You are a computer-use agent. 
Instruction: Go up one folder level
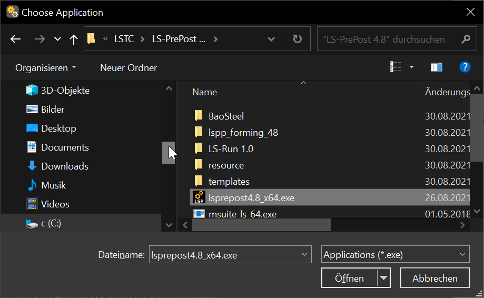pyautogui.click(x=73, y=39)
